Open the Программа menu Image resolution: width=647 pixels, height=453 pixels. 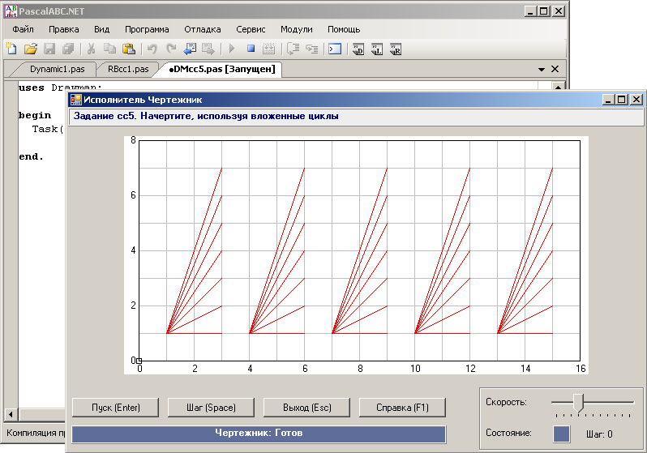[147, 29]
